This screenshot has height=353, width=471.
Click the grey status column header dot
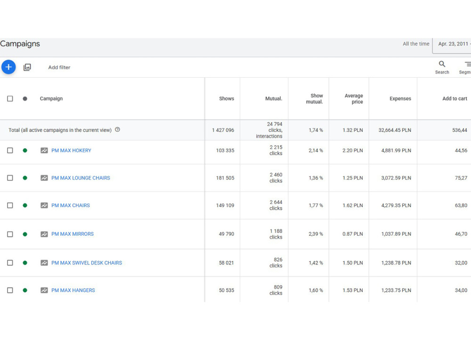click(x=25, y=98)
